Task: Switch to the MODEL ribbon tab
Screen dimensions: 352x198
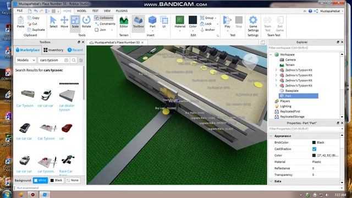Action: [x=81, y=11]
